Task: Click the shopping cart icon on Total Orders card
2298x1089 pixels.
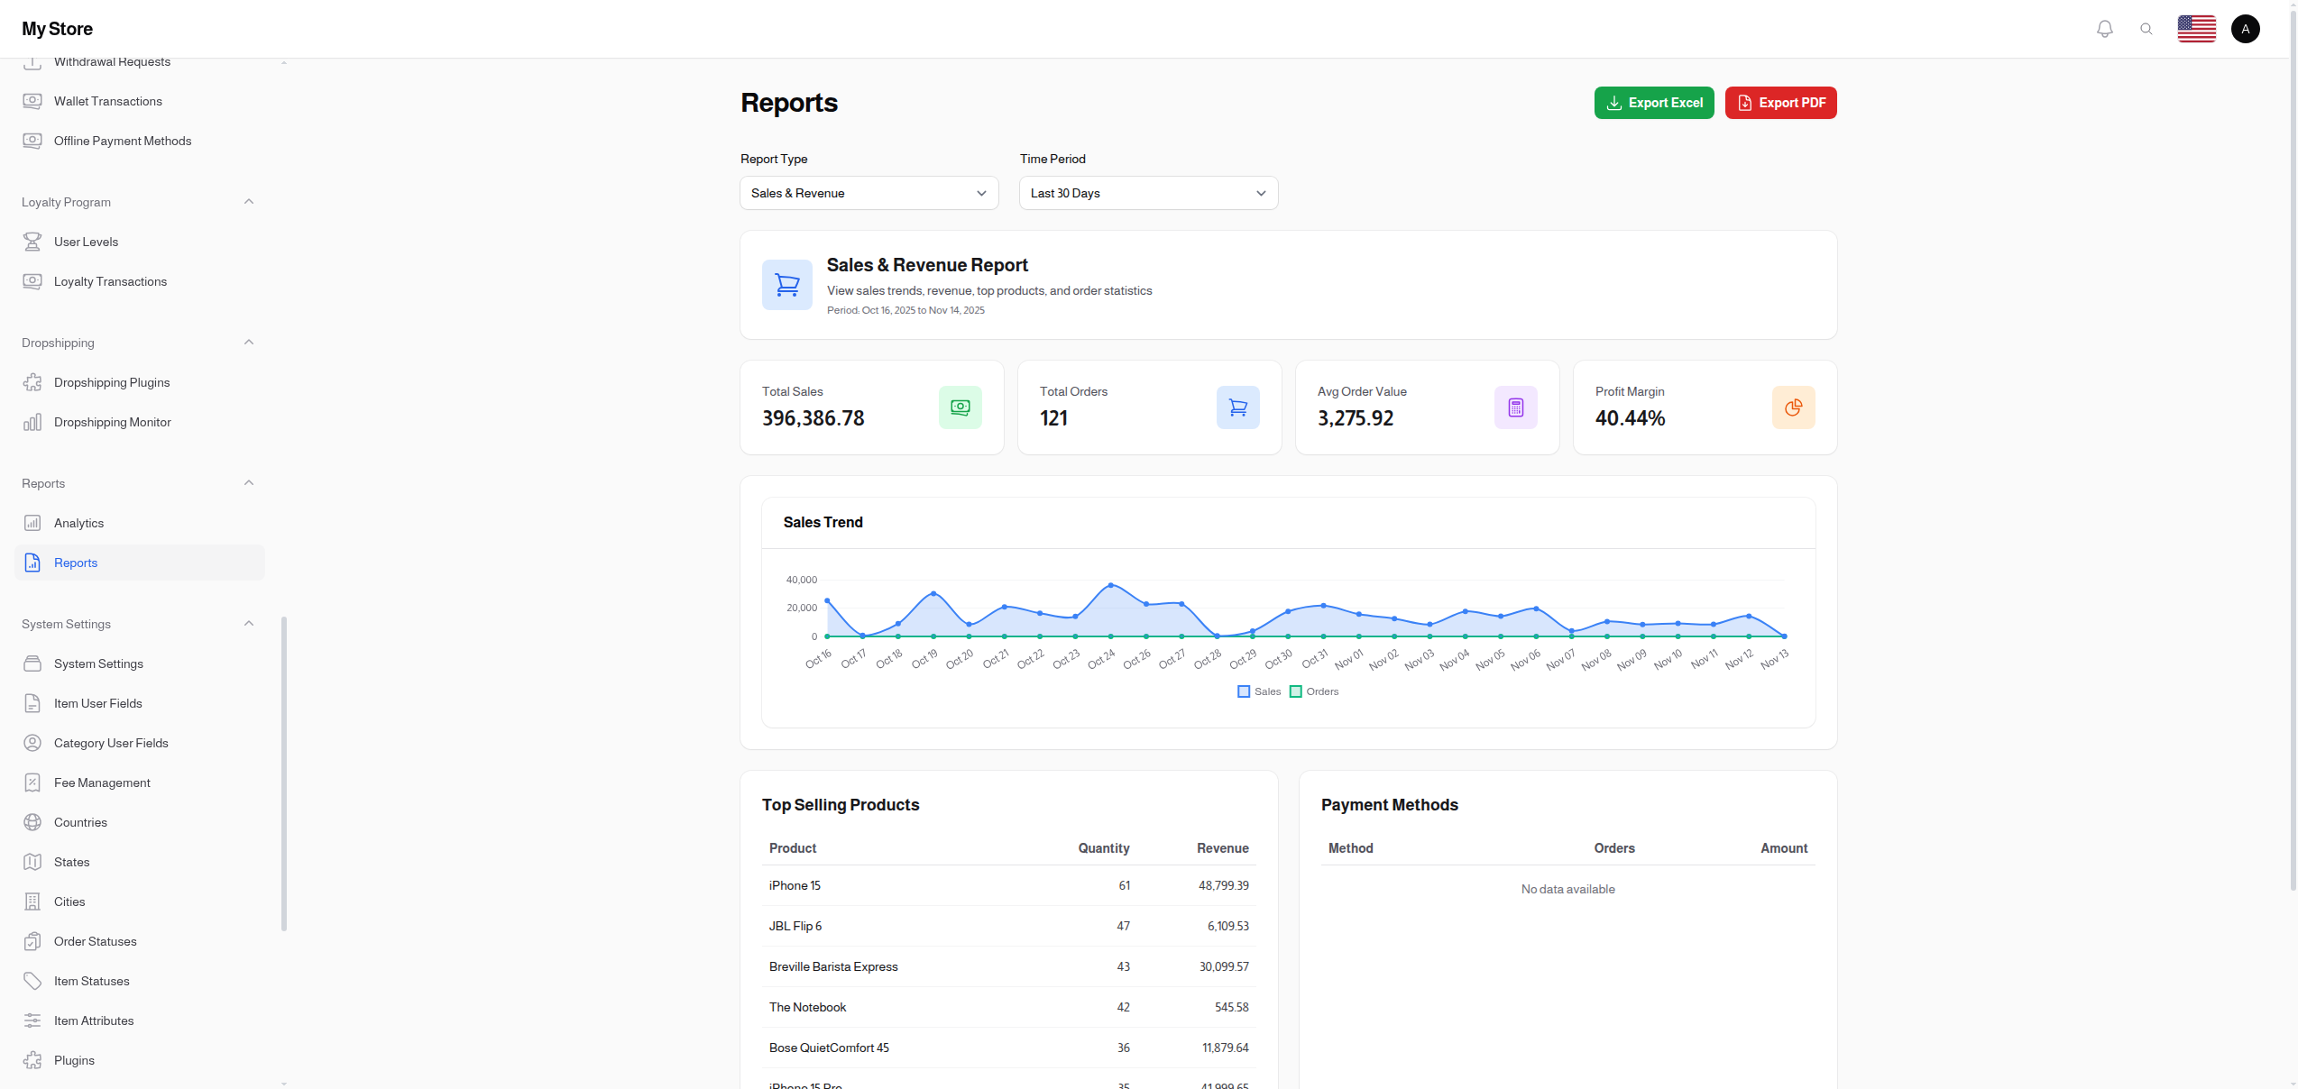Action: coord(1238,407)
